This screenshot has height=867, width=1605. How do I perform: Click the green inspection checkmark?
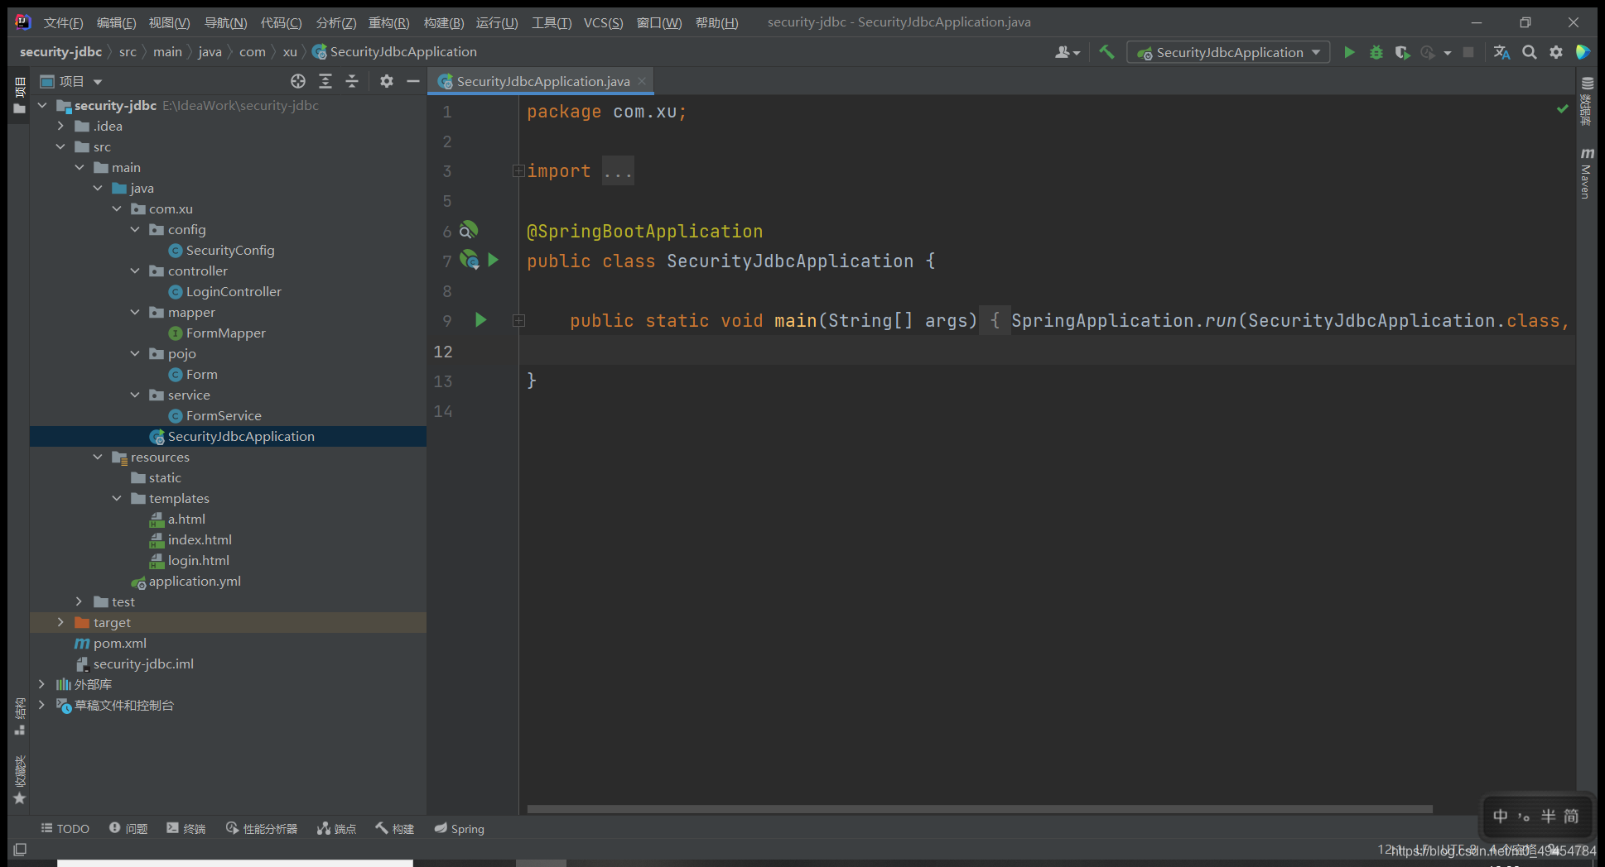(1562, 109)
